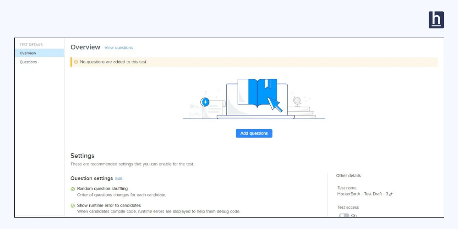Click the blue plus circle in the illustration
The width and height of the screenshot is (458, 229).
point(205,102)
